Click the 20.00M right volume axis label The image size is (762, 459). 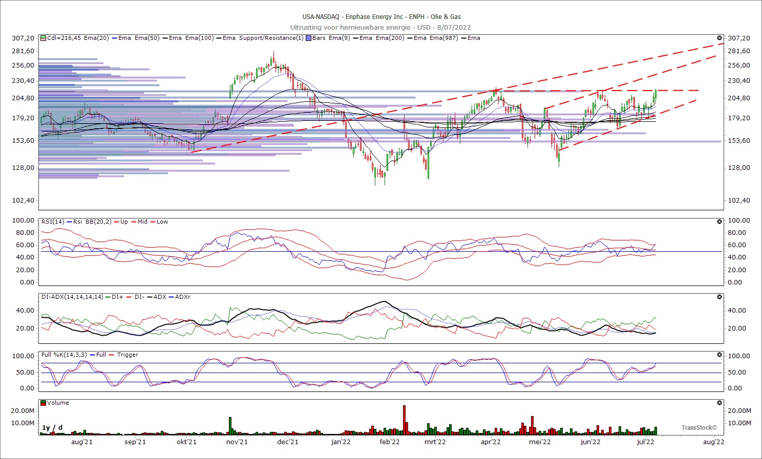(739, 410)
